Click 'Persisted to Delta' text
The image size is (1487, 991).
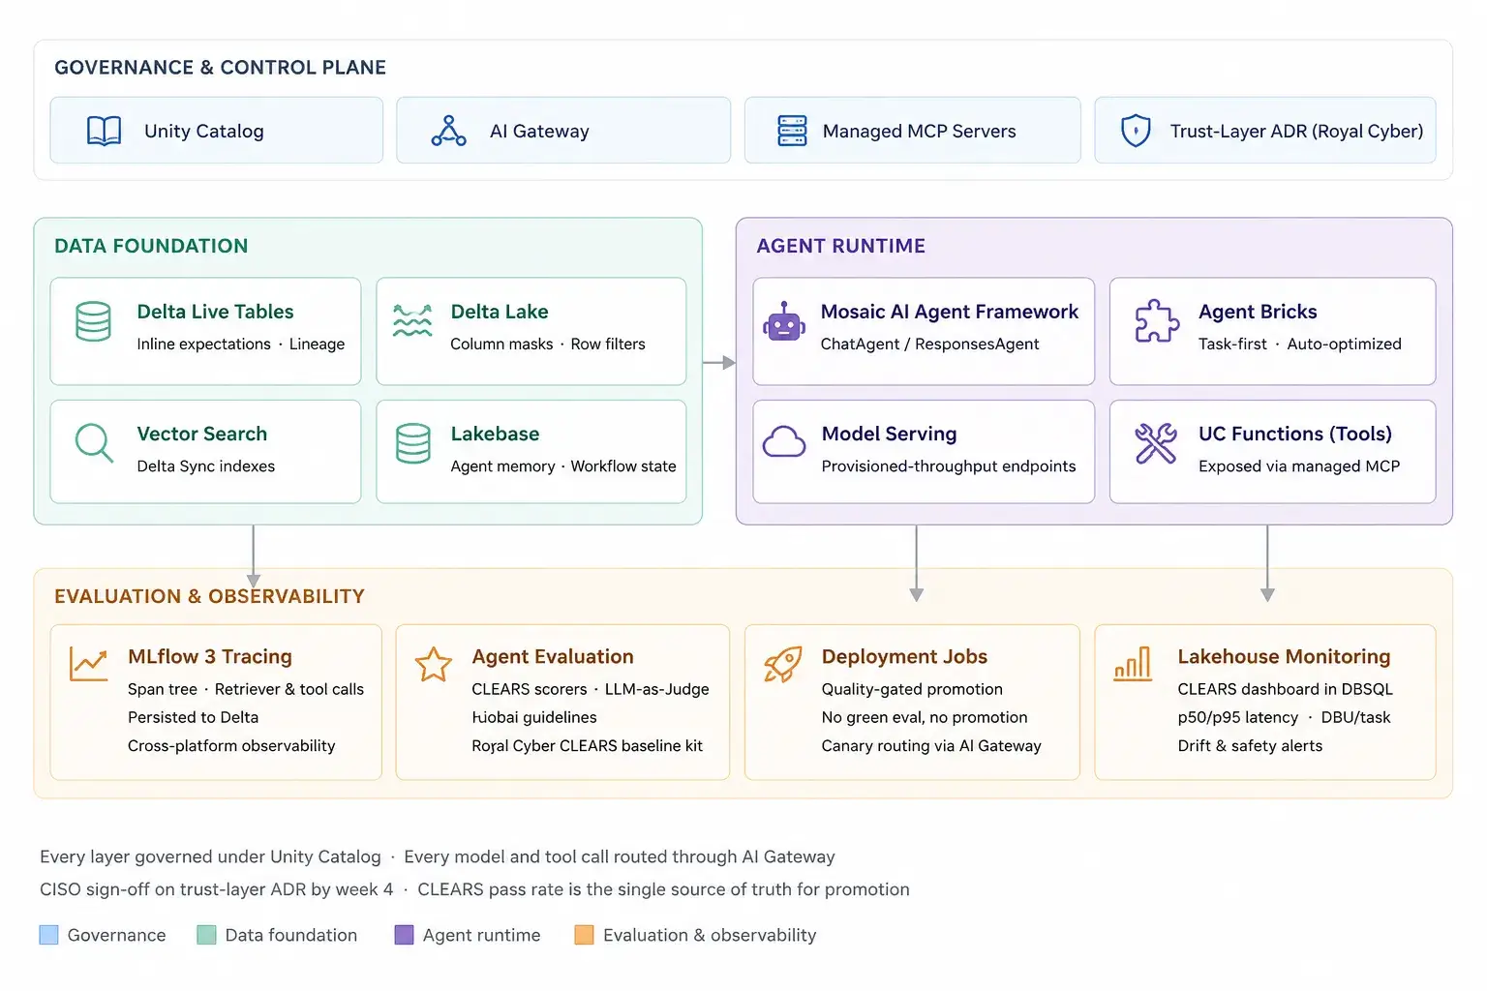point(193,717)
